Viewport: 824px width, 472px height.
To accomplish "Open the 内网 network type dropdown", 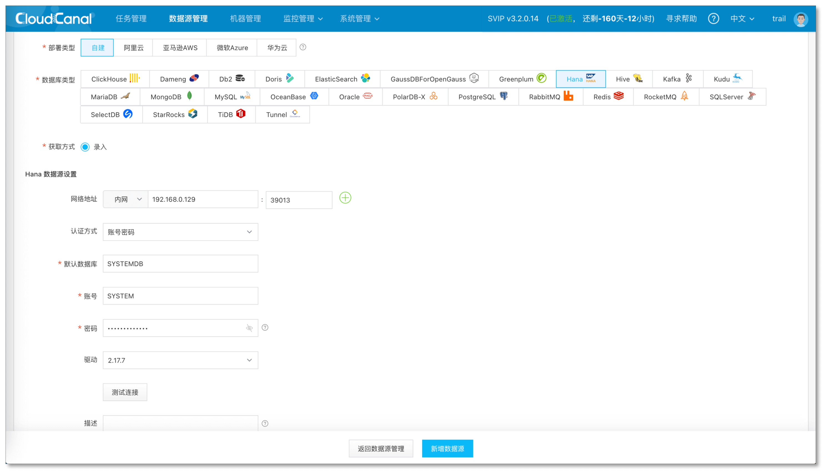I will click(x=126, y=199).
